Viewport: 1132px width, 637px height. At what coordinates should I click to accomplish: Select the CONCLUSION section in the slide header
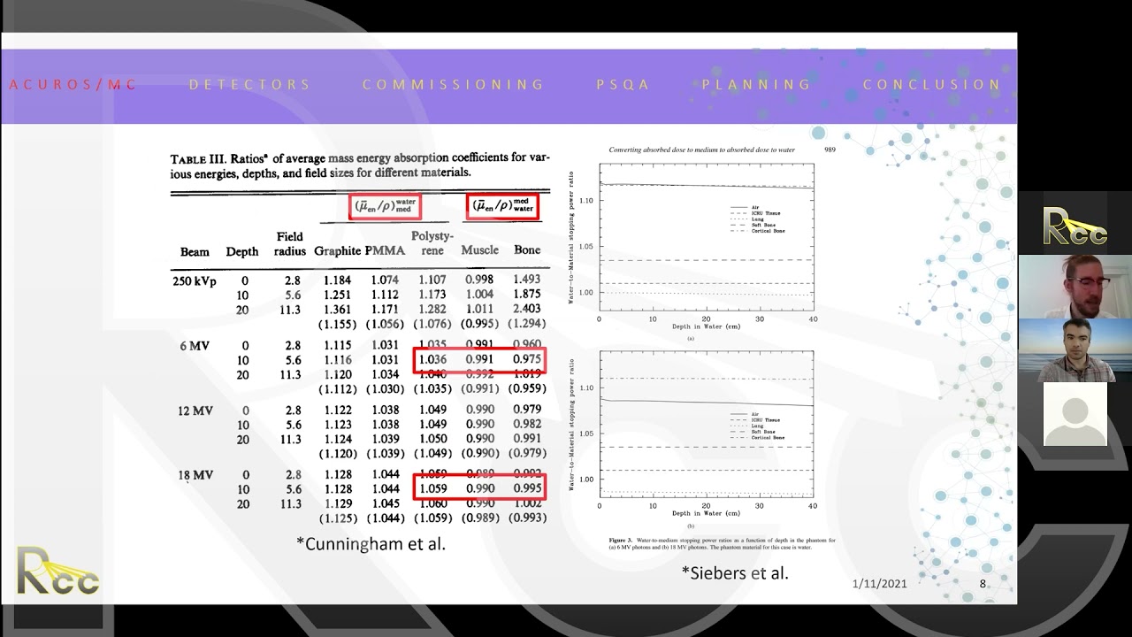tap(932, 85)
